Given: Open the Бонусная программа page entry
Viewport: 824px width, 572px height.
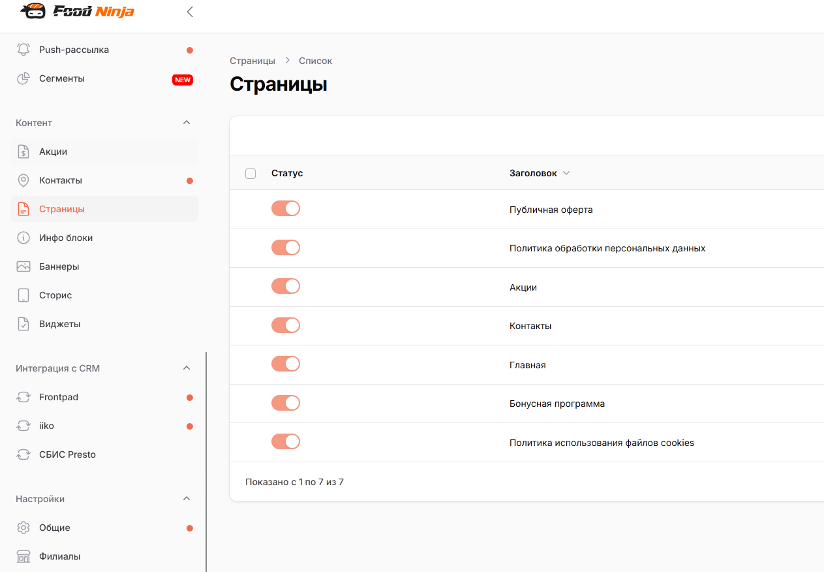Looking at the screenshot, I should (x=557, y=404).
